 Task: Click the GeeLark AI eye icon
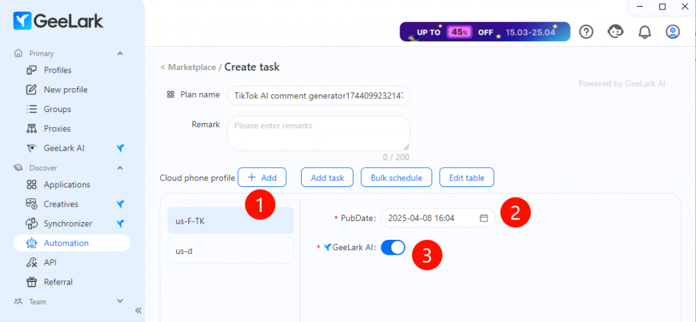[31, 148]
